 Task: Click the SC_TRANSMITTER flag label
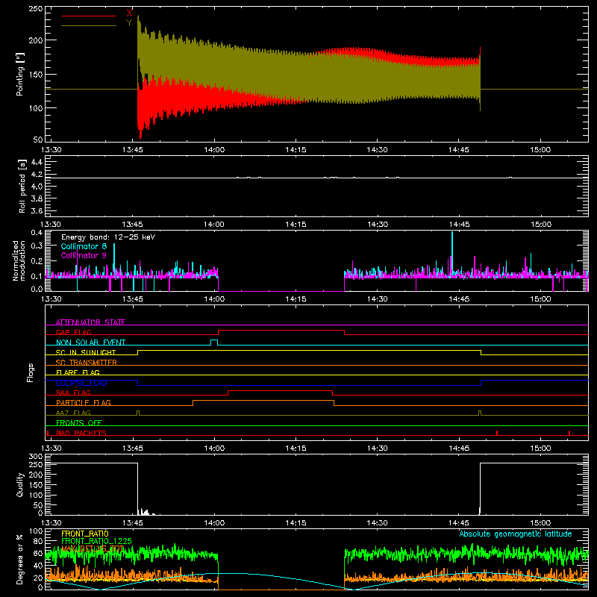click(87, 362)
